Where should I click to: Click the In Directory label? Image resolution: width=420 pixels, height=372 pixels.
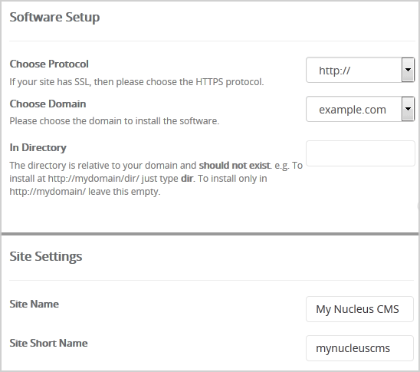(38, 148)
